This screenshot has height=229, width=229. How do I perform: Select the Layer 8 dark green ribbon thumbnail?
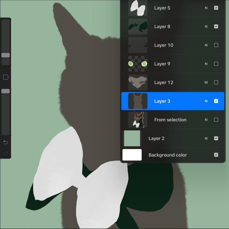click(x=138, y=26)
